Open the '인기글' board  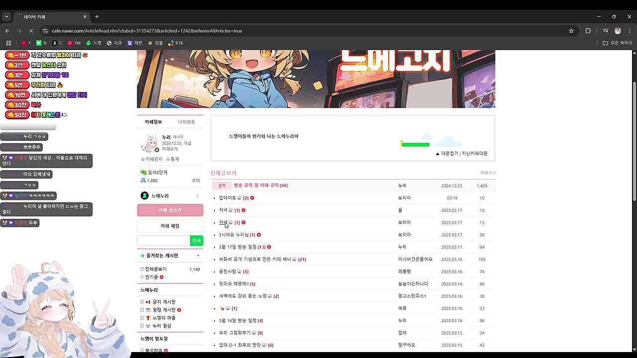[x=152, y=277]
